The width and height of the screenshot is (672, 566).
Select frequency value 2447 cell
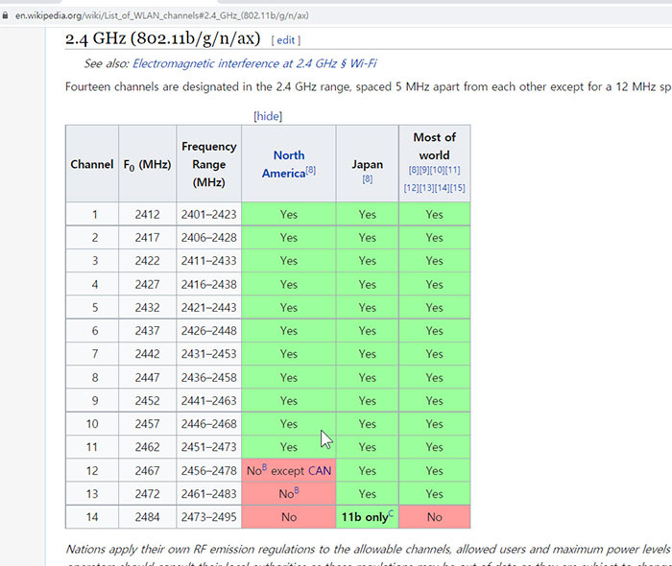147,377
